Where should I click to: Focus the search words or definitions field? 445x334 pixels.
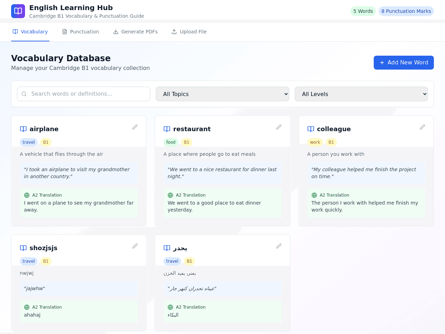pyautogui.click(x=83, y=94)
